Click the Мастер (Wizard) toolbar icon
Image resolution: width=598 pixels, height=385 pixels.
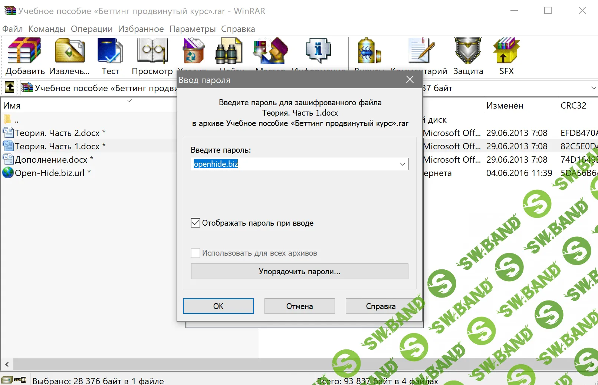click(x=270, y=51)
